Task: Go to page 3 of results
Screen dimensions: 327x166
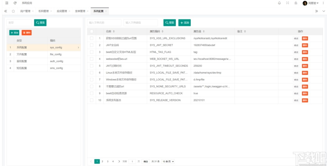Action: pyautogui.click(x=107, y=161)
